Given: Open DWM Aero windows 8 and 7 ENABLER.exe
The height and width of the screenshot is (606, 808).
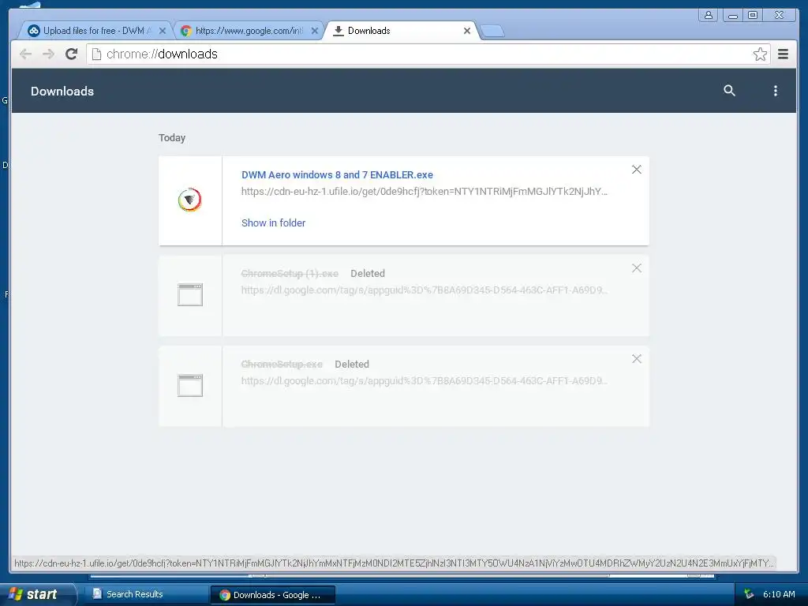Looking at the screenshot, I should pos(337,174).
